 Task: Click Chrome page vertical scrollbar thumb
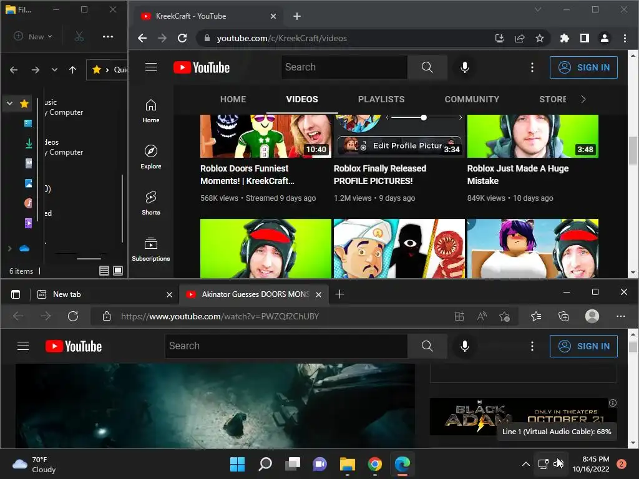(633, 151)
